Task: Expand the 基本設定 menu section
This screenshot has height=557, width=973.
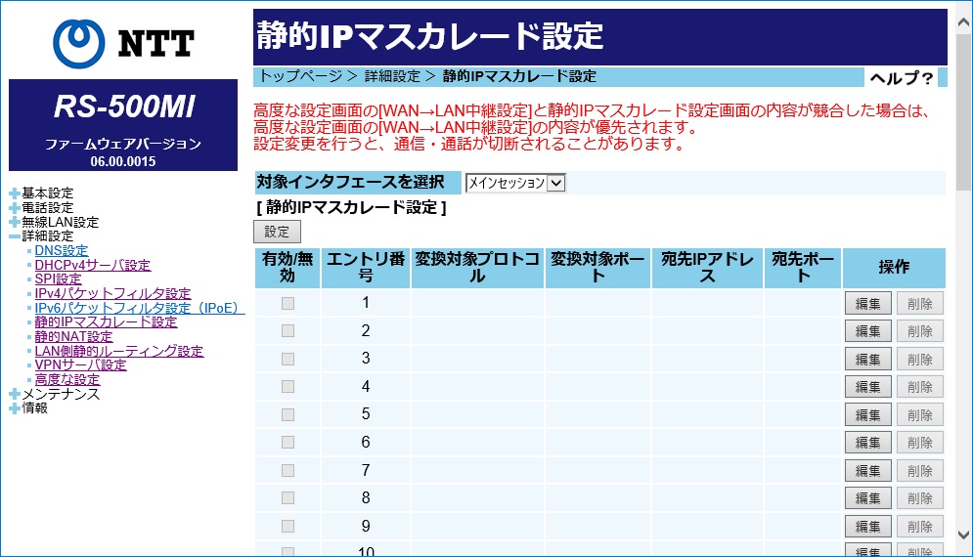Action: (x=15, y=193)
